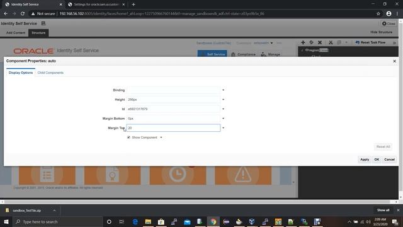Close the Component Properties dialog with X

(x=395, y=61)
